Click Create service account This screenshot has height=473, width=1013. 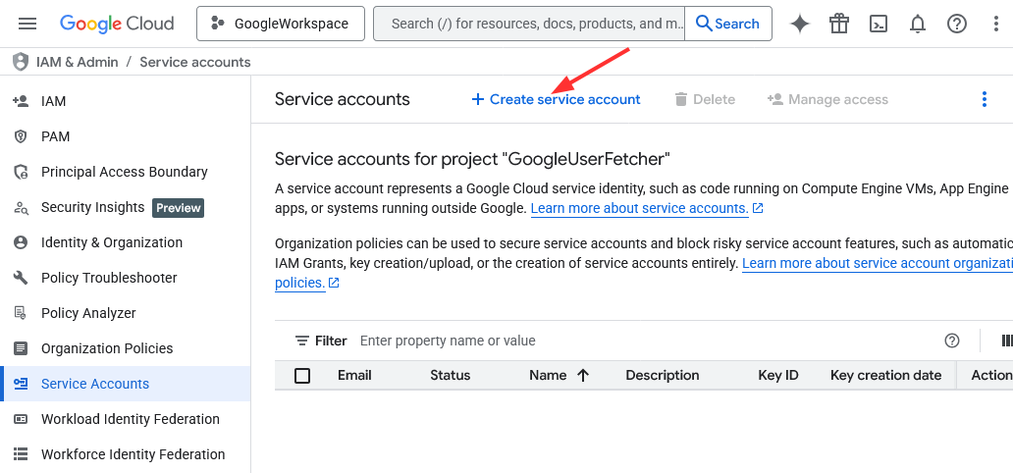coord(556,99)
